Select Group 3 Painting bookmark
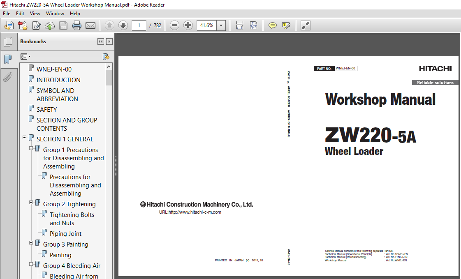This screenshot has width=461, height=279. point(65,244)
